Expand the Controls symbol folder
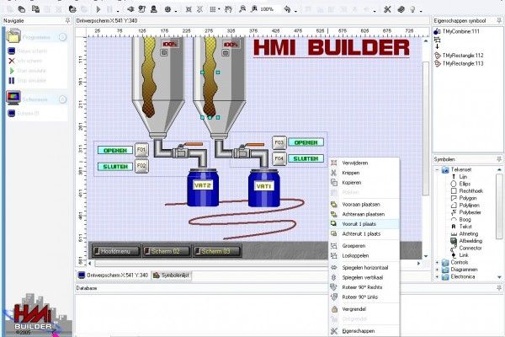The image size is (505, 337). click(438, 262)
